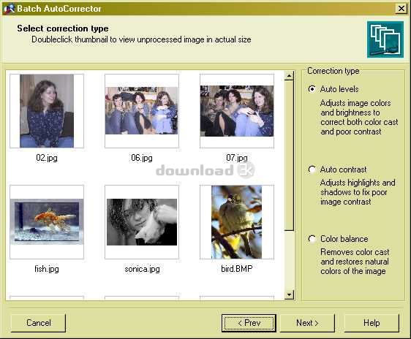411x339 pixels.
Task: Choose the Color balance radio button
Action: coord(312,239)
